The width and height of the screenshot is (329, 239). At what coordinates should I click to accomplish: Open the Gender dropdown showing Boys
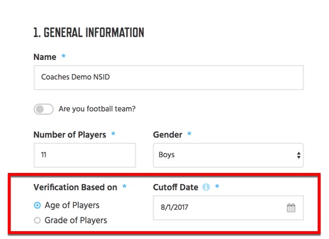(228, 155)
